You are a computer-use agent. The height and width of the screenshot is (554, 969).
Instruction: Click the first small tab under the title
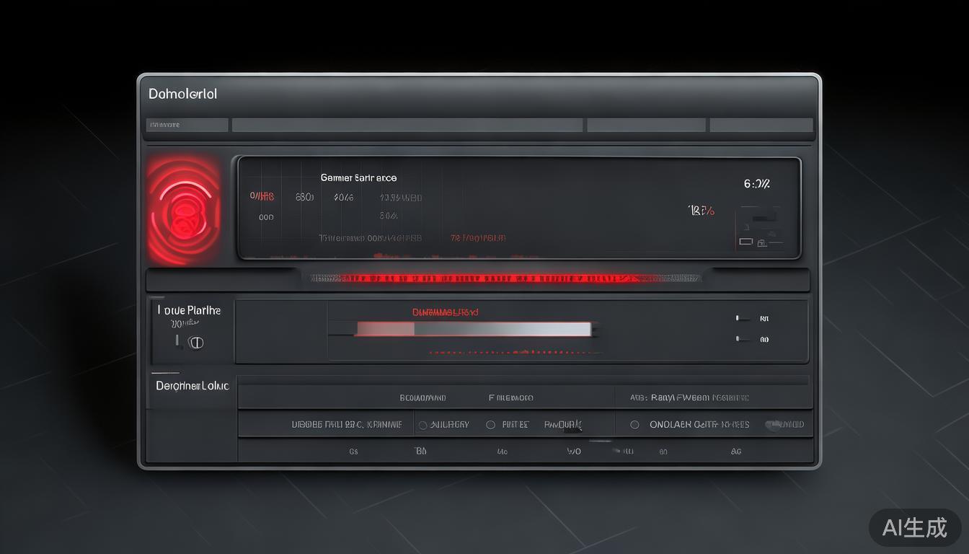pyautogui.click(x=187, y=125)
